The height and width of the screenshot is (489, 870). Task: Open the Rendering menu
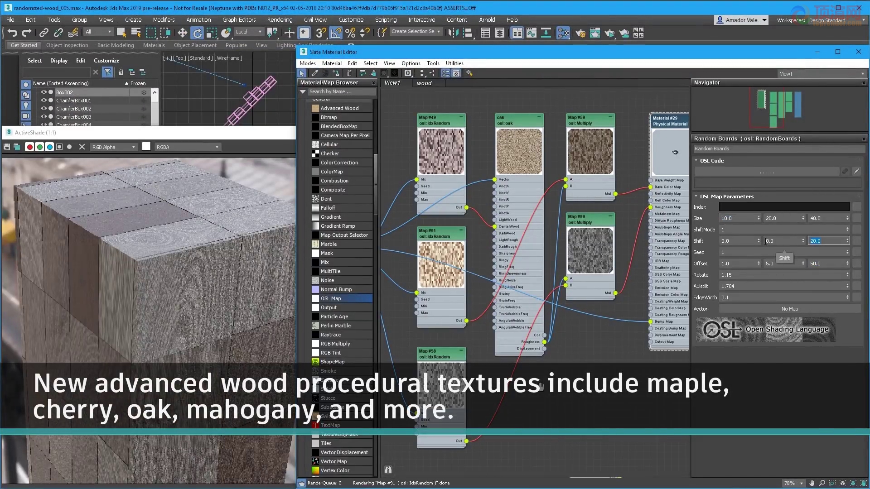(x=280, y=19)
